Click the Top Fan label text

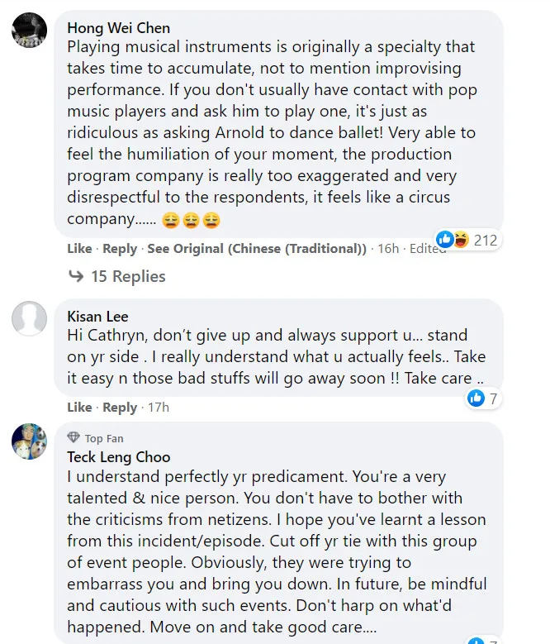104,439
